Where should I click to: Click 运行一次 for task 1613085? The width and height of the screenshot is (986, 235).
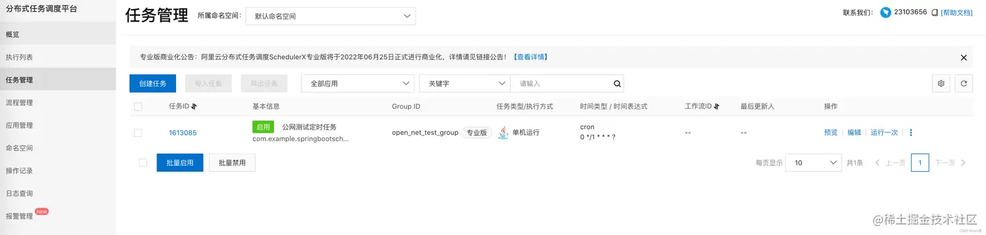click(884, 132)
